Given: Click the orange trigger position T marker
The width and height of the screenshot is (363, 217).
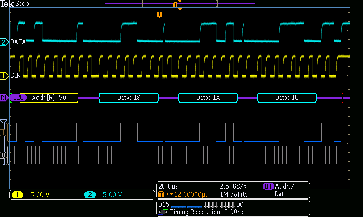Looking at the screenshot, I should pyautogui.click(x=159, y=14).
